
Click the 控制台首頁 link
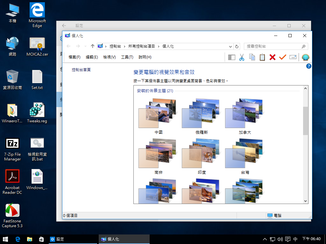[x=81, y=70]
